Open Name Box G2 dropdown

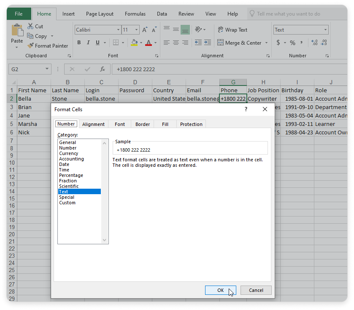pyautogui.click(x=47, y=69)
